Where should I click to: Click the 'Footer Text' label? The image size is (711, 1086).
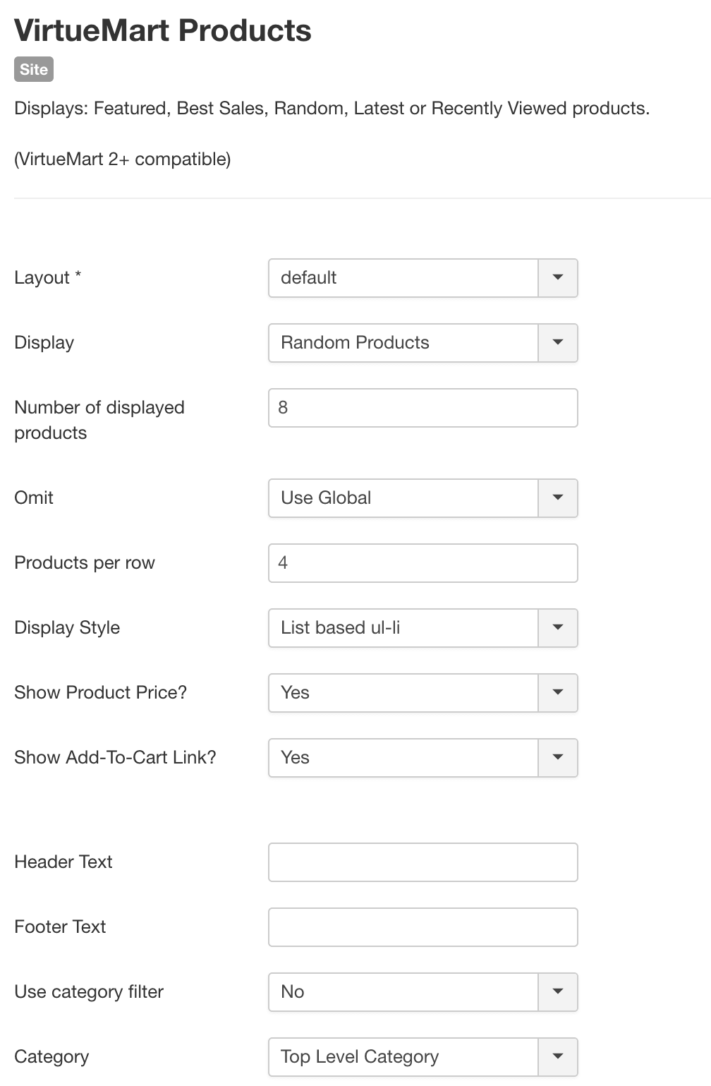point(60,927)
